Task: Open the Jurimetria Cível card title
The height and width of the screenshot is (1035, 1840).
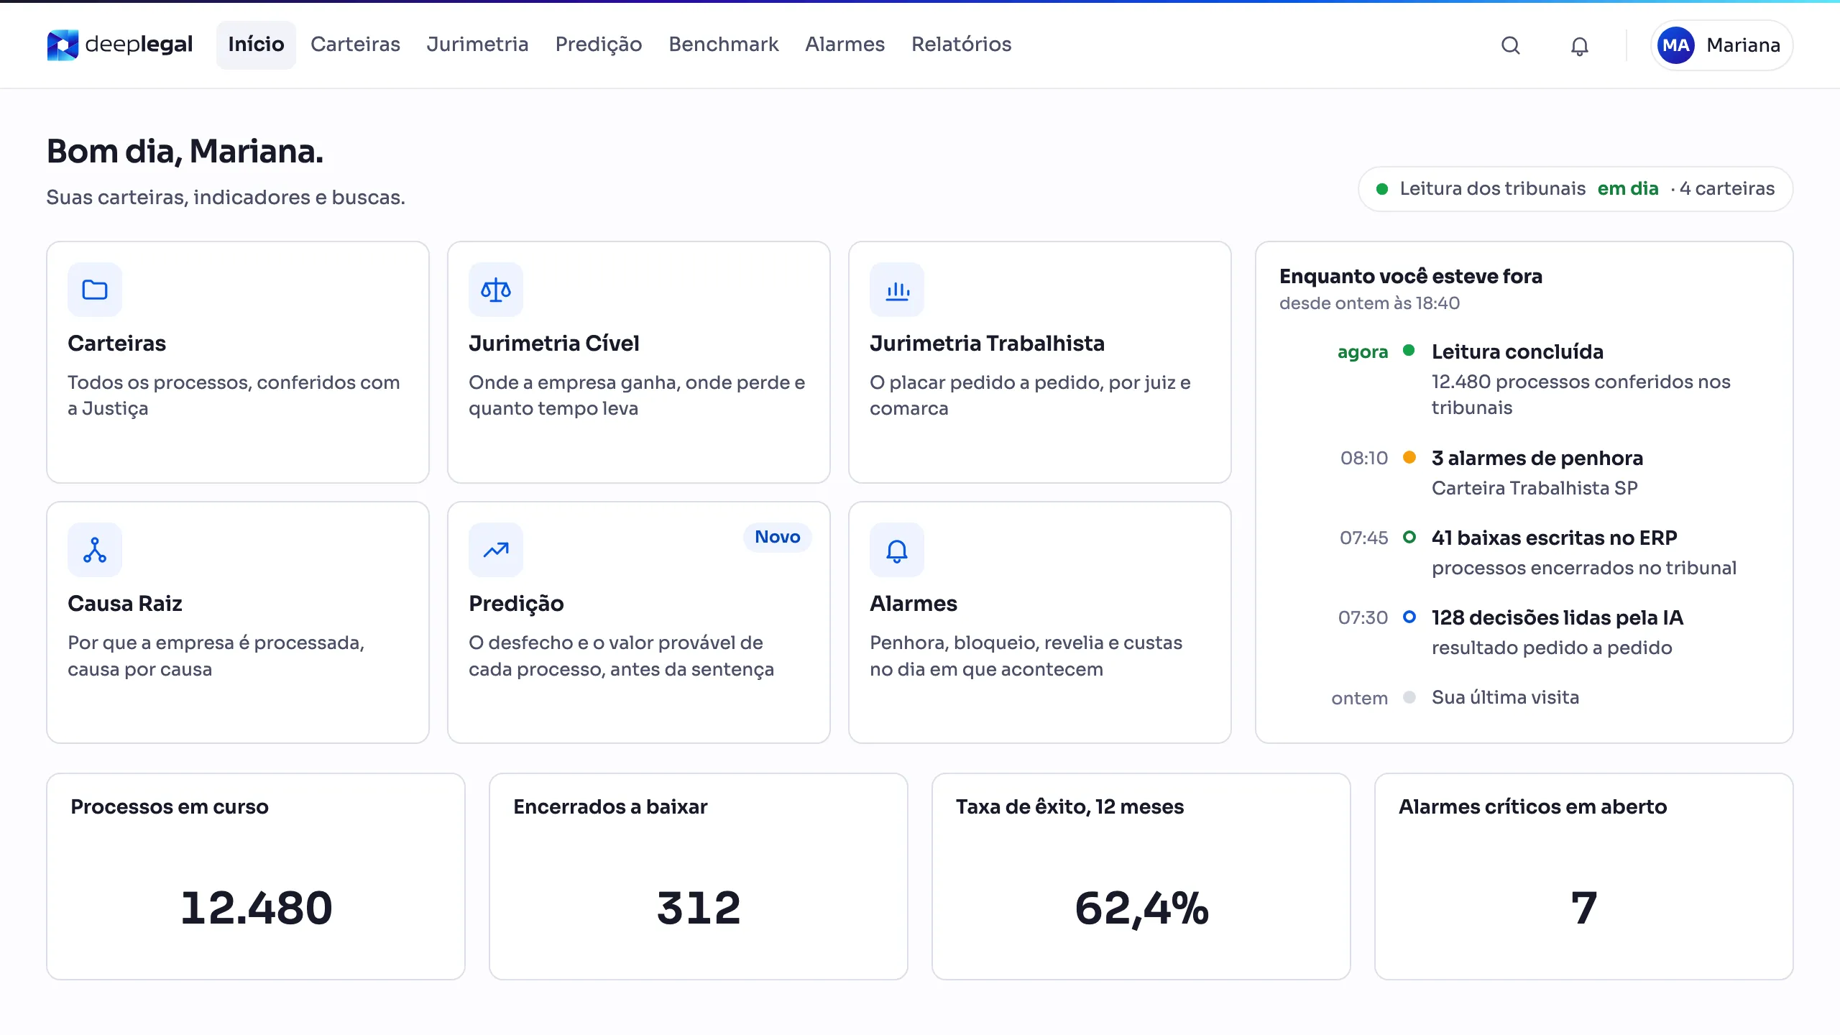Action: [x=553, y=343]
